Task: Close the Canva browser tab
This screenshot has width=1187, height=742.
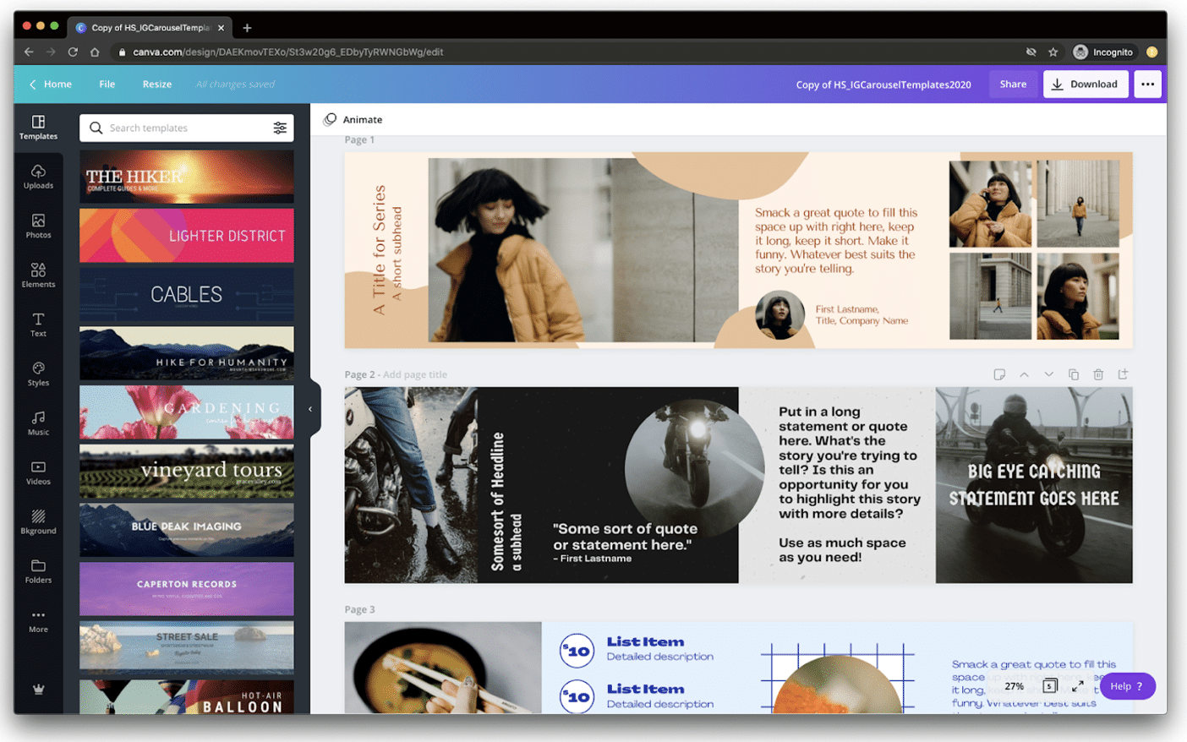Action: [221, 28]
